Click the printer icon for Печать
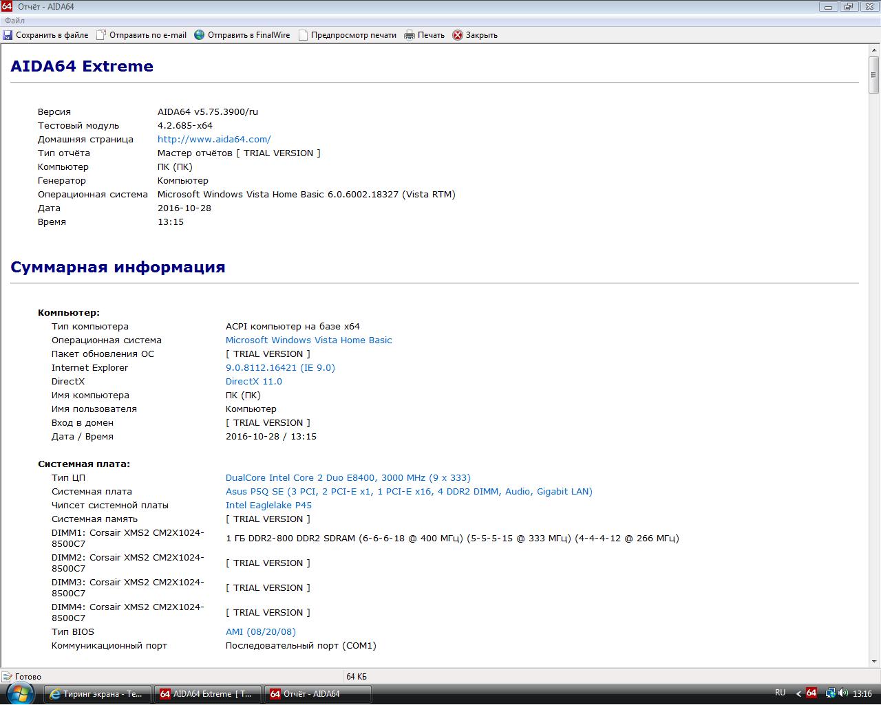Screen dimensions: 881x705 (410, 35)
